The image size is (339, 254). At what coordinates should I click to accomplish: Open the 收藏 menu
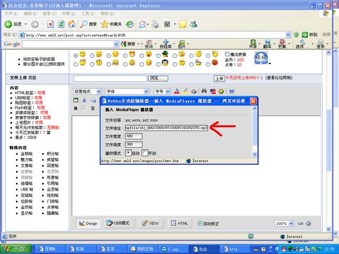point(69,14)
